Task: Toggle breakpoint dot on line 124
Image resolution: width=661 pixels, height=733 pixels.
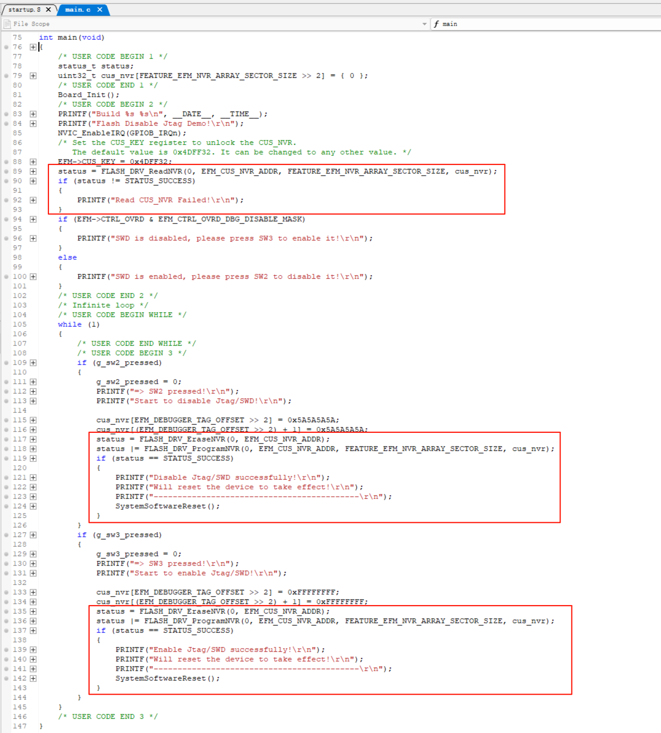Action: [x=6, y=506]
